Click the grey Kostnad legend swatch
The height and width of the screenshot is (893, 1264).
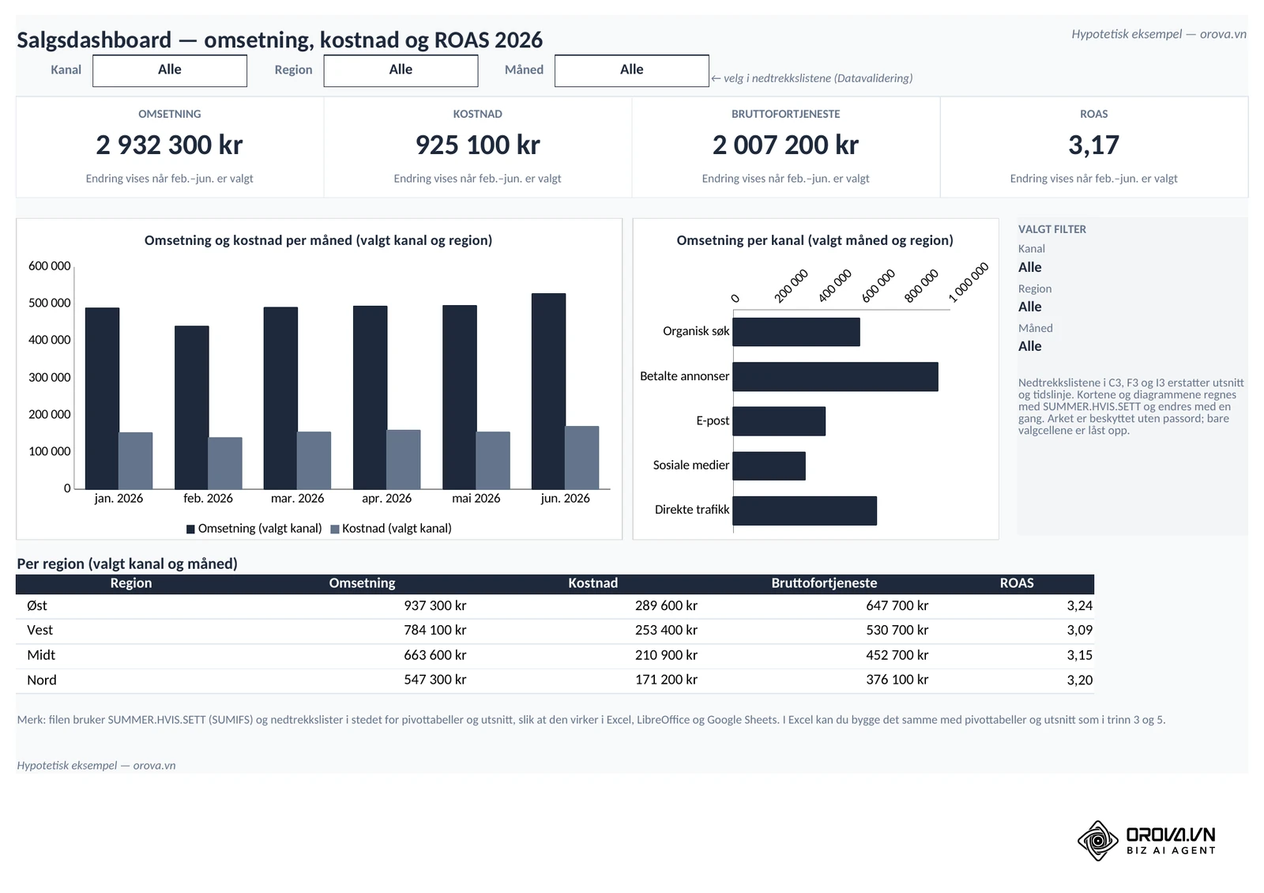(x=334, y=529)
